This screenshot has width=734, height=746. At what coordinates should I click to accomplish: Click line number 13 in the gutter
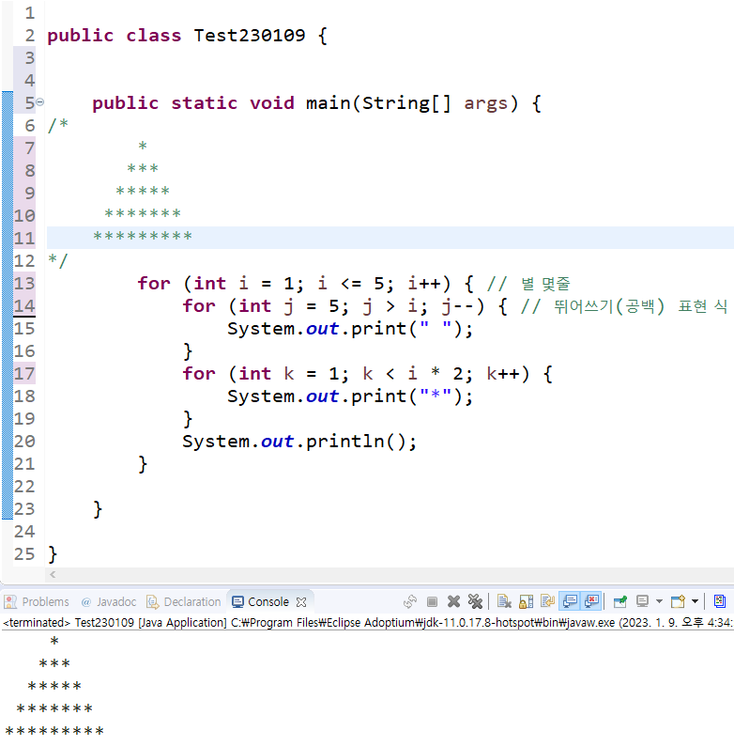click(24, 283)
